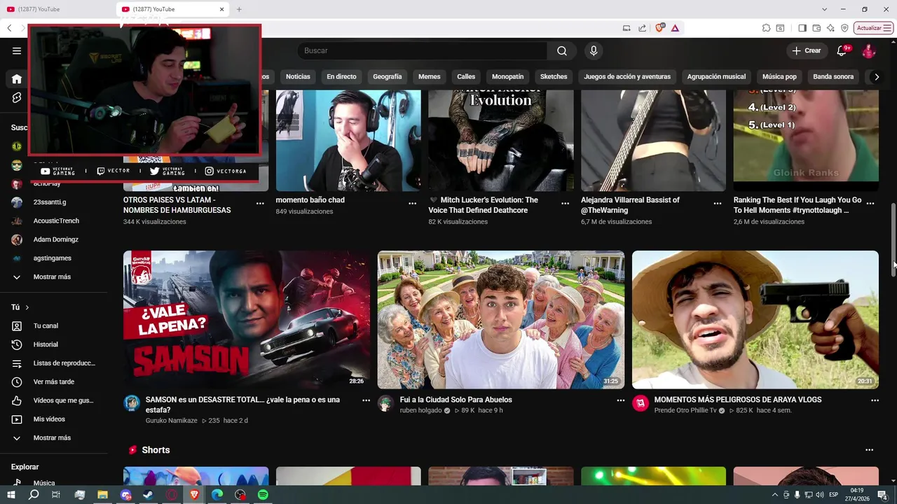Viewport: 897px width, 504px height.
Task: Select the Sketches category chip
Action: point(554,76)
